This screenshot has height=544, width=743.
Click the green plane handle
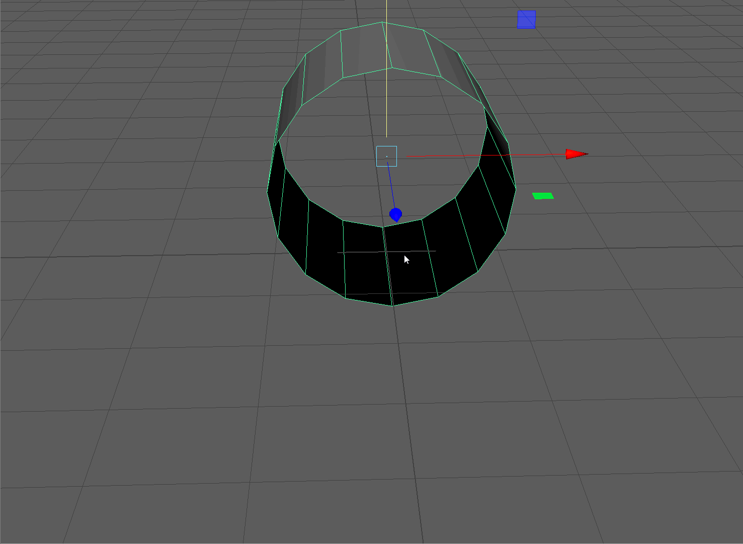click(x=543, y=196)
